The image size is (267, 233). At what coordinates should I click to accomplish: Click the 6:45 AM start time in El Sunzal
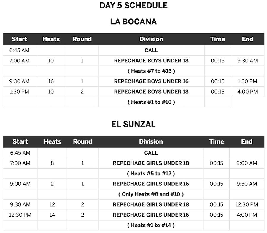[20, 153]
